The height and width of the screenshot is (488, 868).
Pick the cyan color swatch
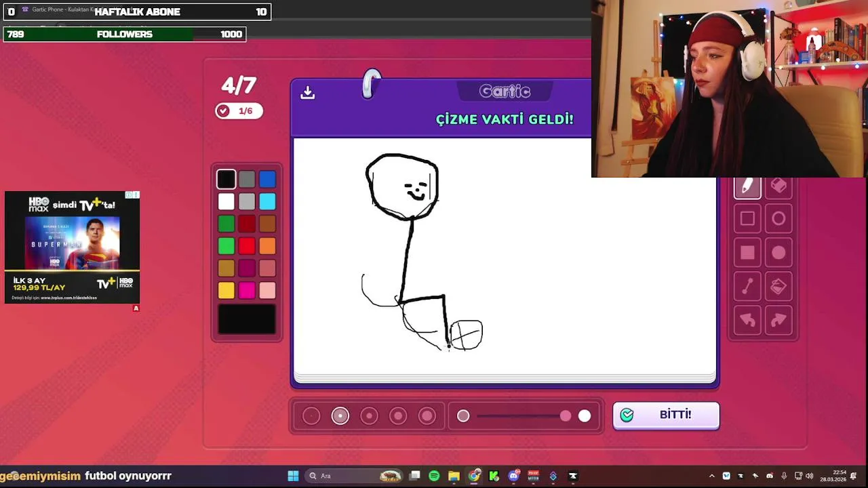(x=267, y=201)
